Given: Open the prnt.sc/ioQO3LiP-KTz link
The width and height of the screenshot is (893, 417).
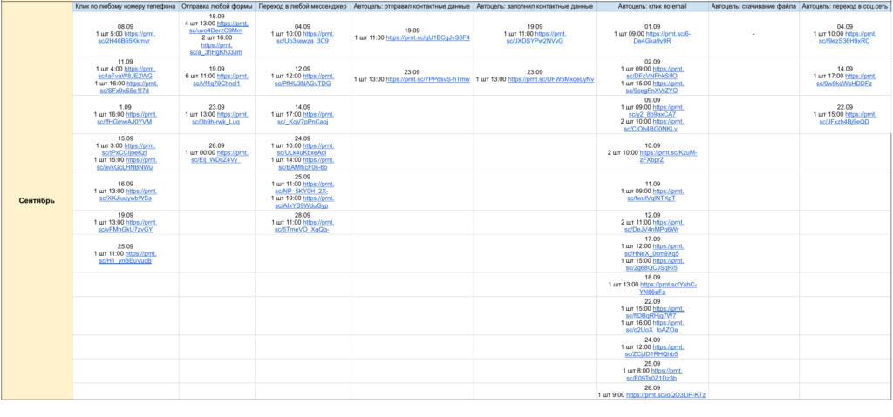Looking at the screenshot, I should point(665,395).
